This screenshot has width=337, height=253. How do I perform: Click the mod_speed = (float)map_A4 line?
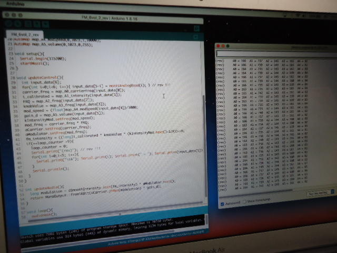tap(81, 110)
